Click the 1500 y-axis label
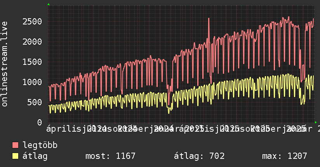The image size is (320, 167). [32, 62]
